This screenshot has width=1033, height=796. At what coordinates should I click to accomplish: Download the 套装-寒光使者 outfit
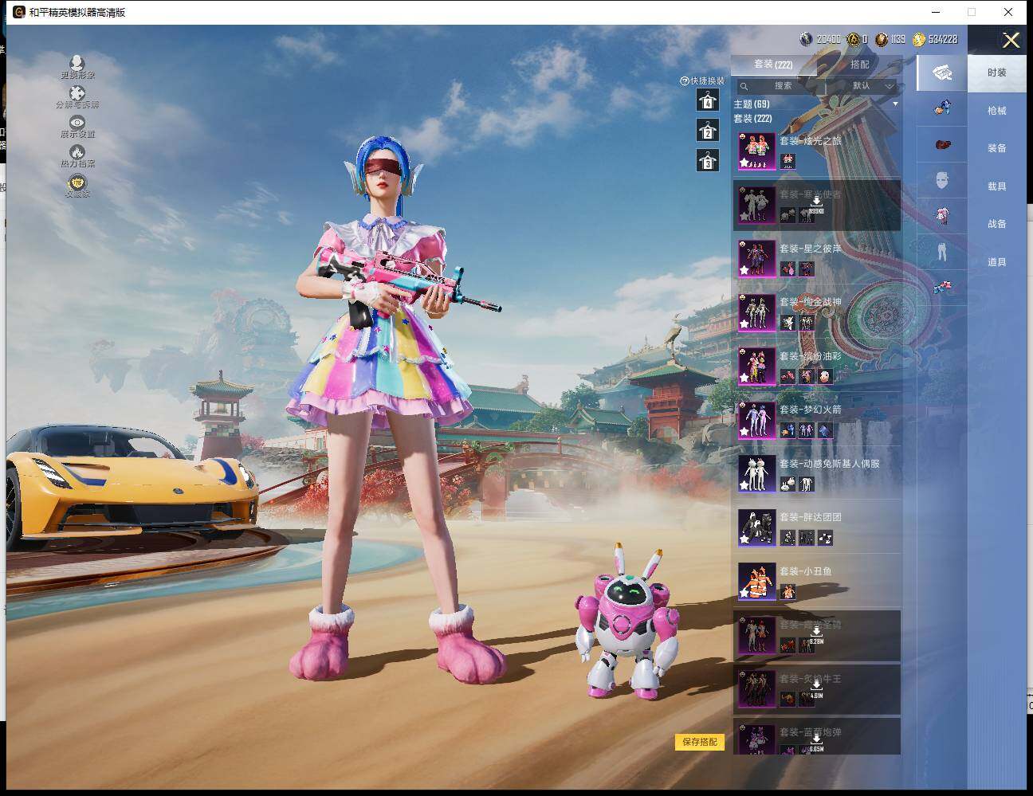[x=815, y=205]
